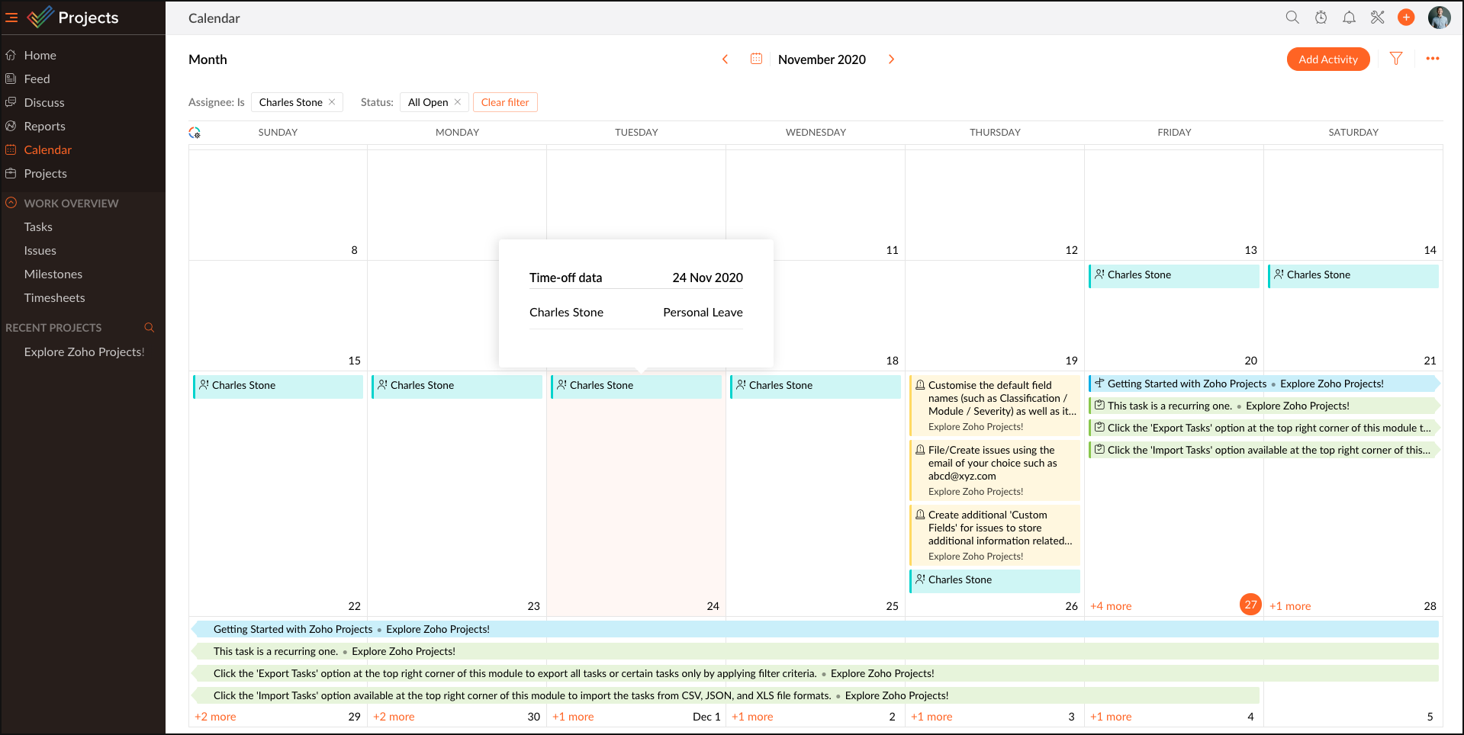Click +1 more on November 28

(1290, 606)
